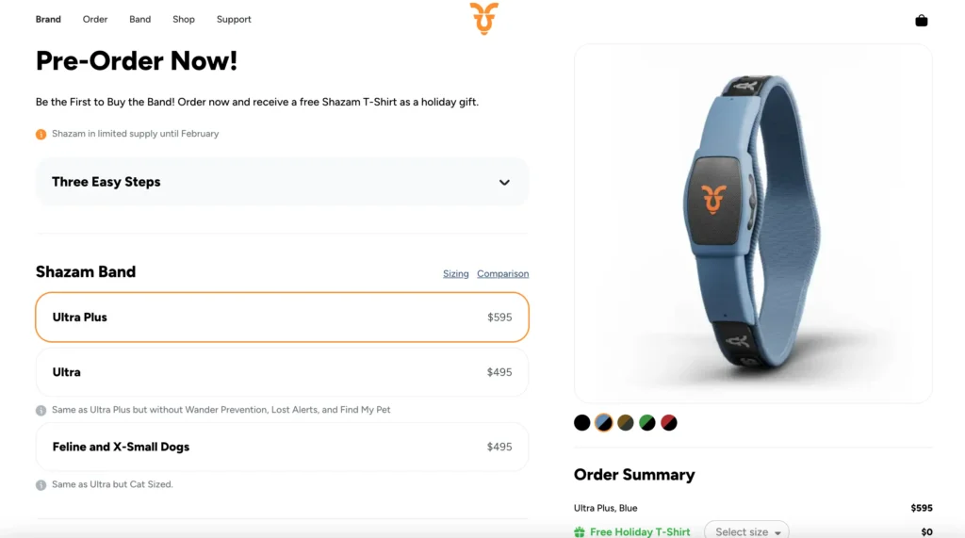Click the blue band product image
Image resolution: width=965 pixels, height=538 pixels.
tap(753, 223)
